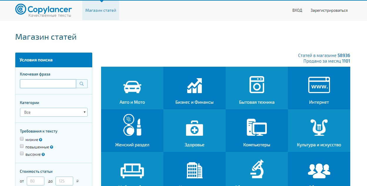This screenshot has height=186, width=367.
Task: Open the Интернет www browser icon
Action: click(x=319, y=85)
